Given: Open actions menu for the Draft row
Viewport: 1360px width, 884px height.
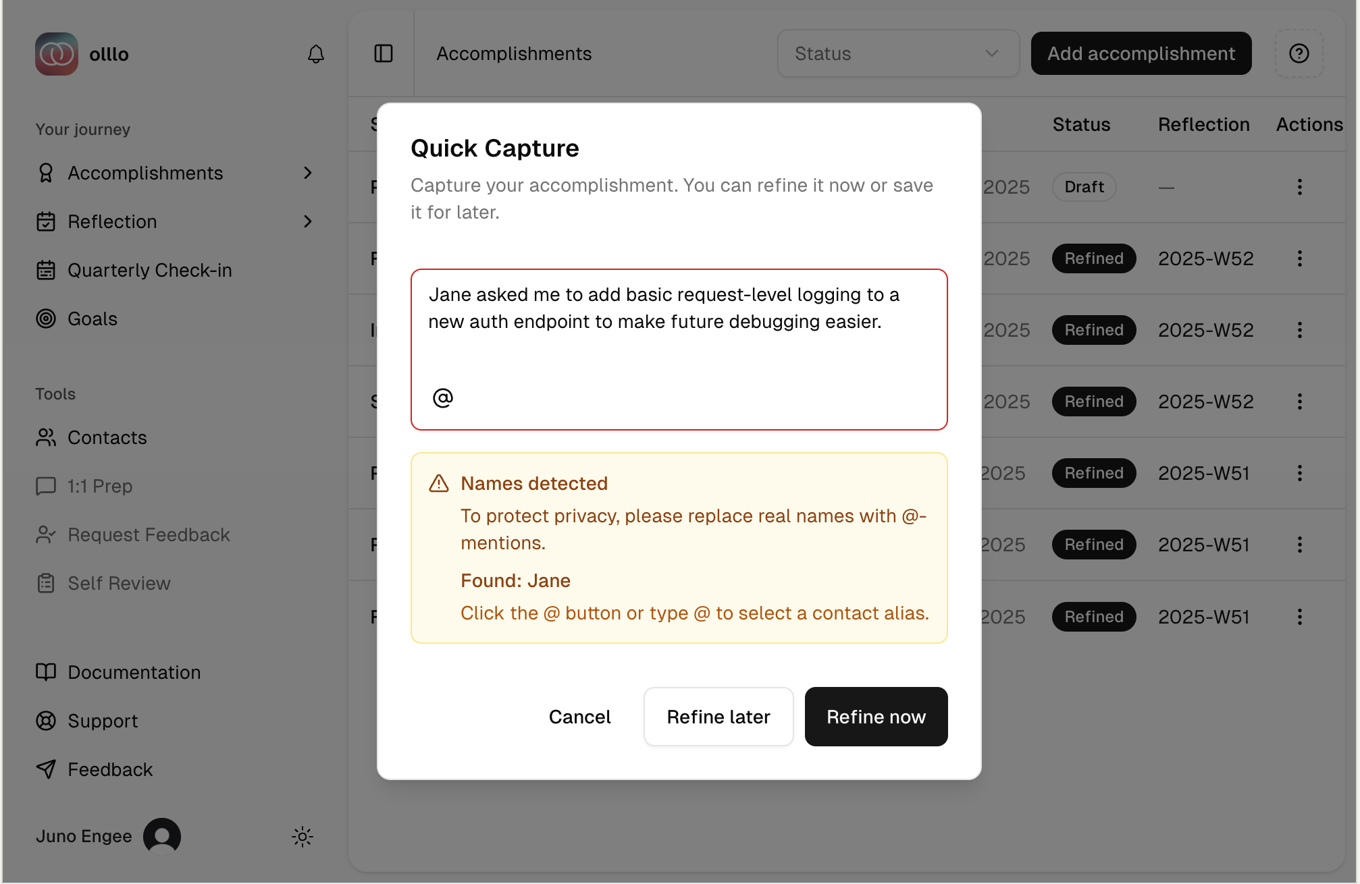Looking at the screenshot, I should coord(1299,187).
